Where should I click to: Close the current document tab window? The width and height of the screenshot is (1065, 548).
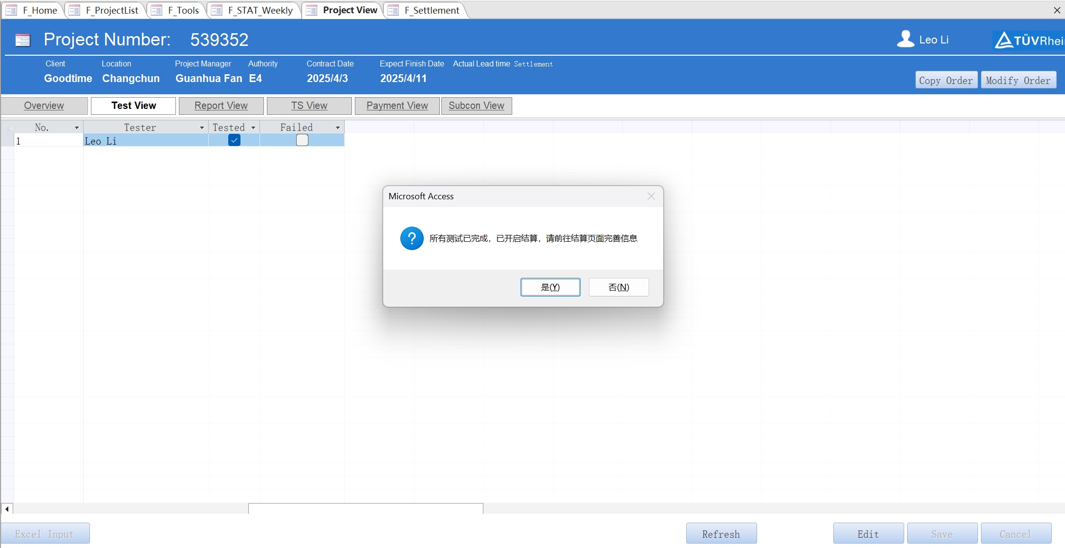(x=1057, y=10)
